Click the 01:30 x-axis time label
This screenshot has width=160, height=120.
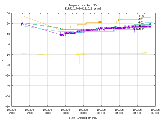coord(137,113)
